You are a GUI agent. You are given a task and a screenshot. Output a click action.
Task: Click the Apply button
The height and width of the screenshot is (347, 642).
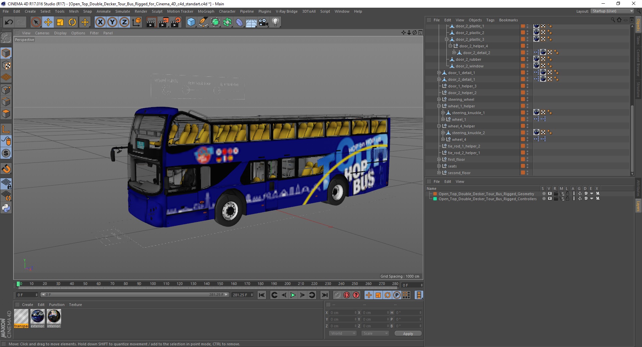click(x=408, y=333)
